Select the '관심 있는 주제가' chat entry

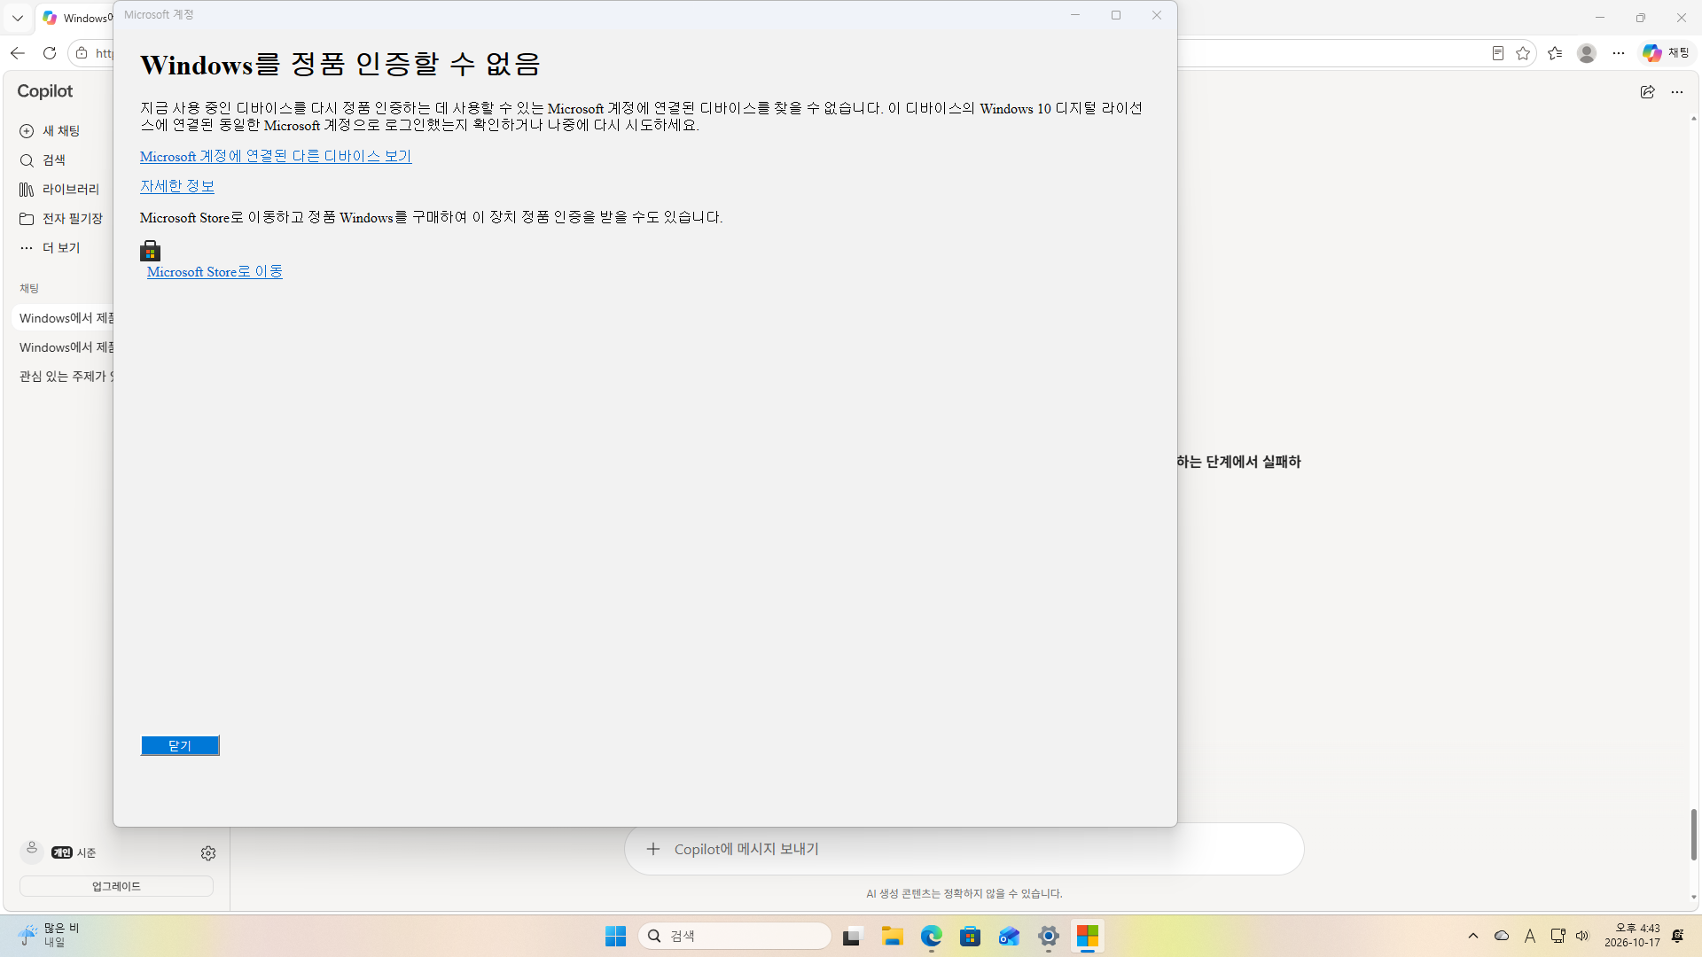tap(64, 377)
